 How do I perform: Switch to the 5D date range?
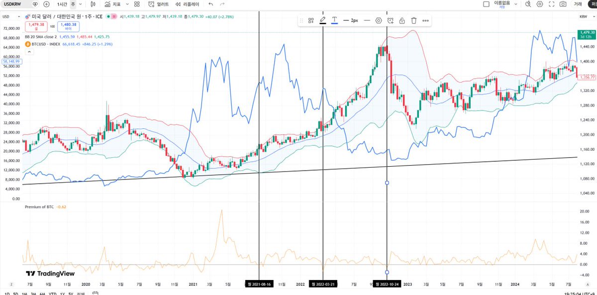coord(15,293)
